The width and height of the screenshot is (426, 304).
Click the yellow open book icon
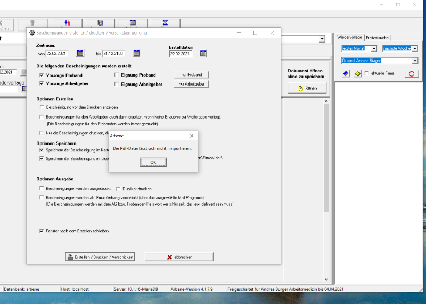[358, 73]
